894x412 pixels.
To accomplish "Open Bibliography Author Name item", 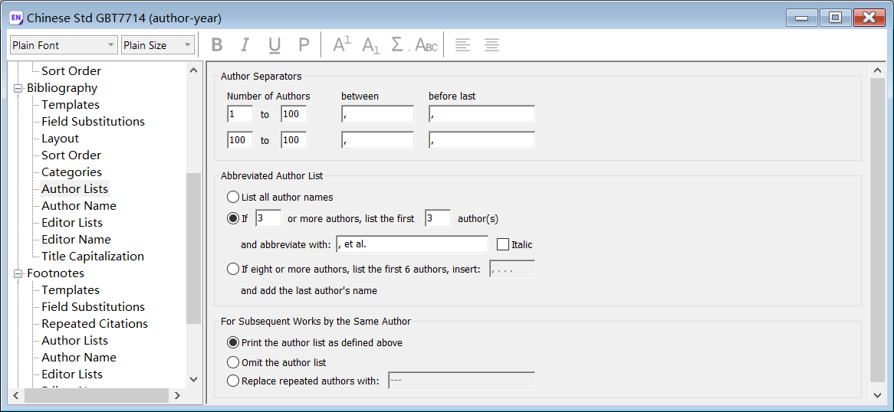I will tap(79, 206).
